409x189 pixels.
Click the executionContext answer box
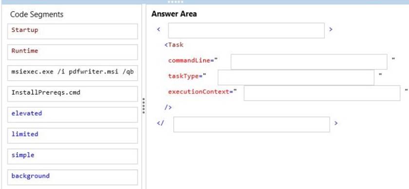(322, 93)
